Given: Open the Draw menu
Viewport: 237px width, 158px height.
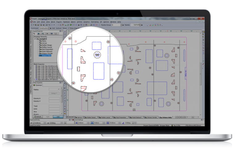Looking at the screenshot, I should coord(43,22).
